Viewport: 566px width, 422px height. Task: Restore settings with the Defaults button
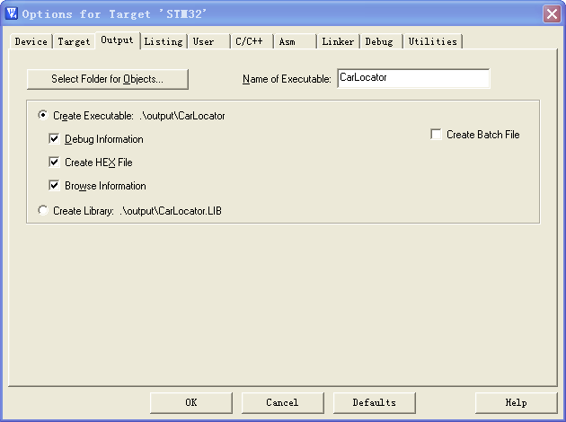click(375, 403)
